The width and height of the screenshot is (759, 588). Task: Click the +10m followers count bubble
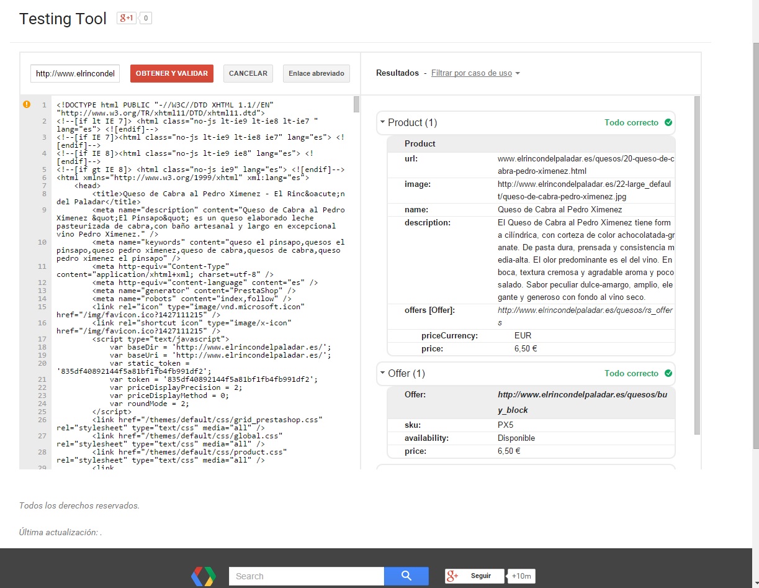pos(522,576)
